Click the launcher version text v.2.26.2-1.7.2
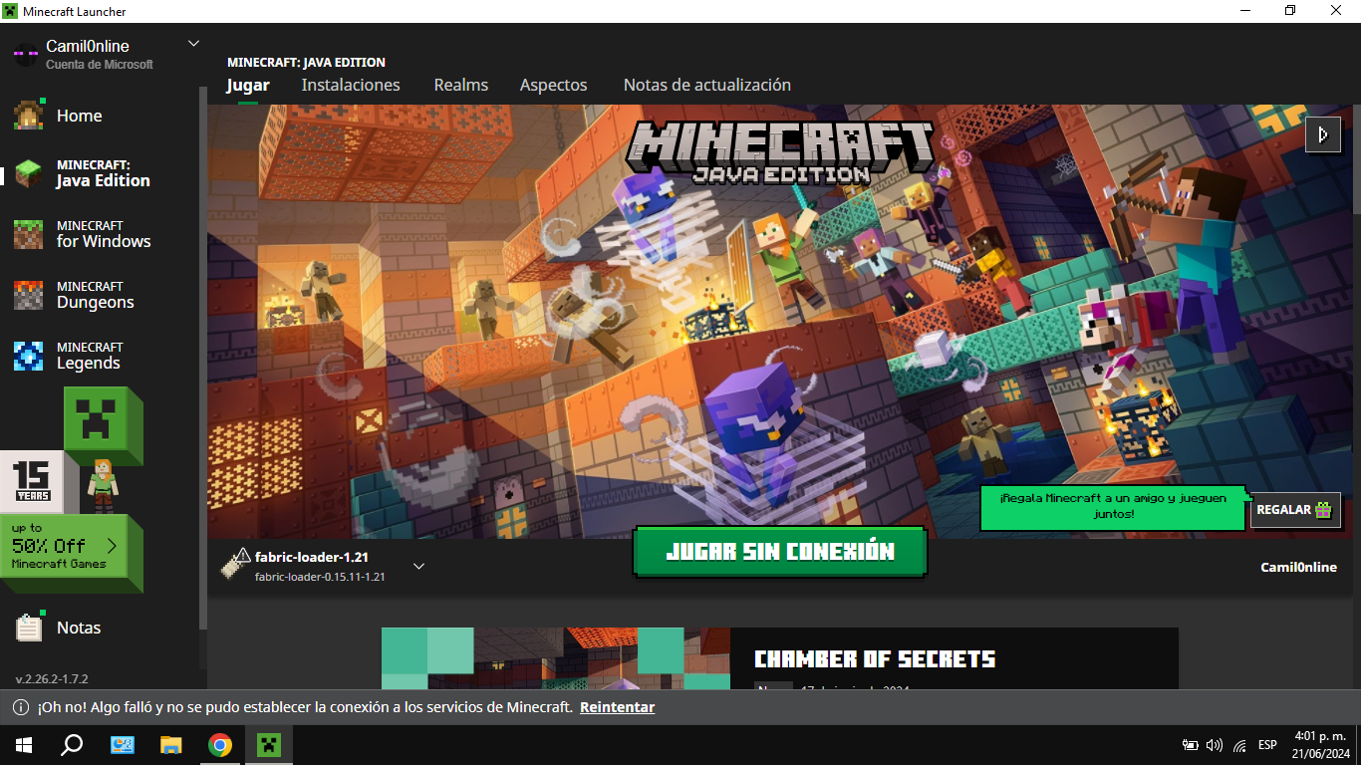Viewport: 1361px width, 765px height. point(52,678)
